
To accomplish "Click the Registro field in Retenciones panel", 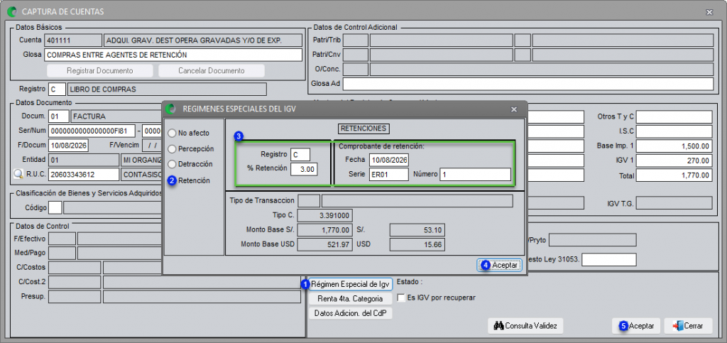I will [x=300, y=155].
